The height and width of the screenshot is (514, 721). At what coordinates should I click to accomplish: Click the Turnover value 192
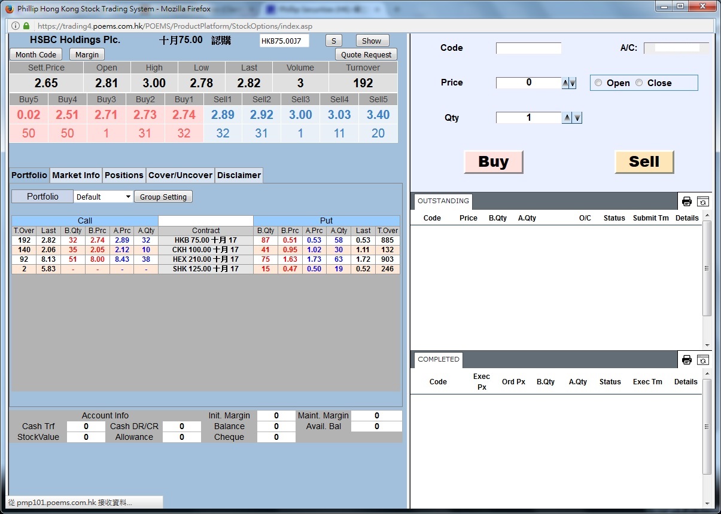point(363,83)
